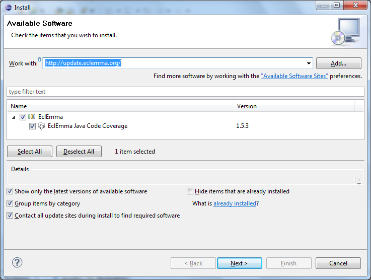Viewport: 371px width, 280px height.
Task: Toggle Contact all update sites checkbox
Action: pyautogui.click(x=10, y=216)
